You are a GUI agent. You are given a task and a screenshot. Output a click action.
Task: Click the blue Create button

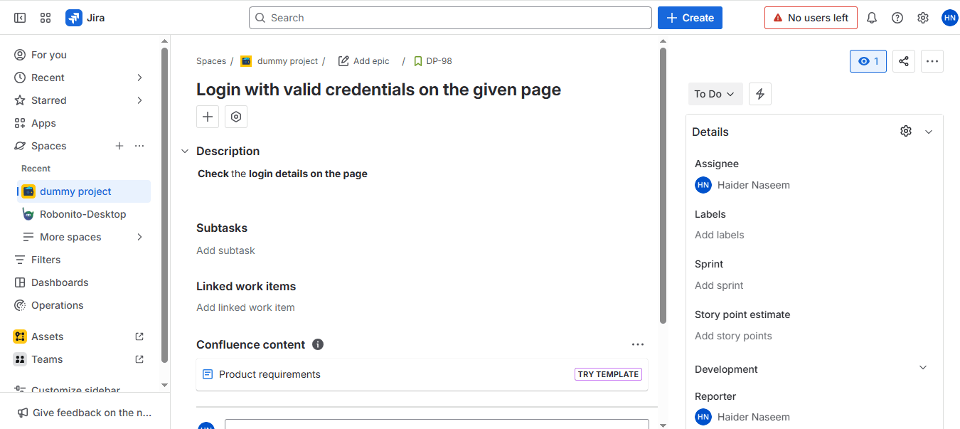click(x=690, y=18)
